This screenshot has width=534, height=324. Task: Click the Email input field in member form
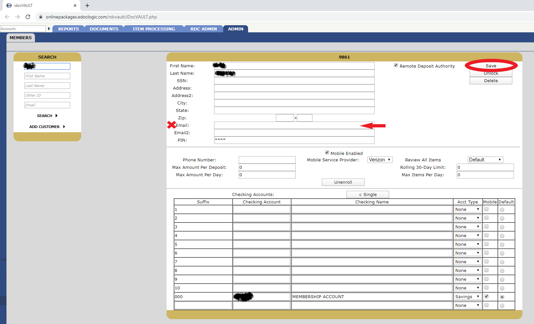click(294, 125)
